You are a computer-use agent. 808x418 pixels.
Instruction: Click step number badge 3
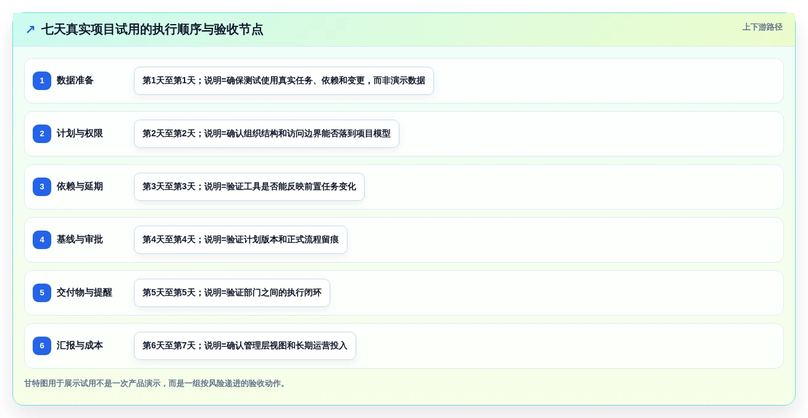42,187
